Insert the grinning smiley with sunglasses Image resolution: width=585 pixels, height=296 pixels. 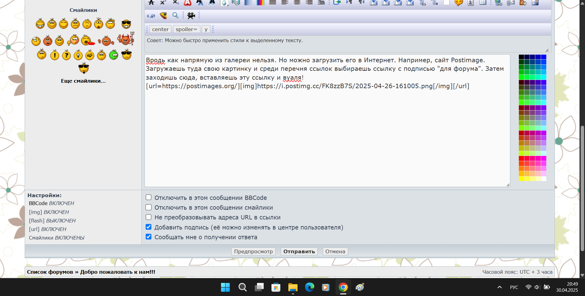(126, 24)
